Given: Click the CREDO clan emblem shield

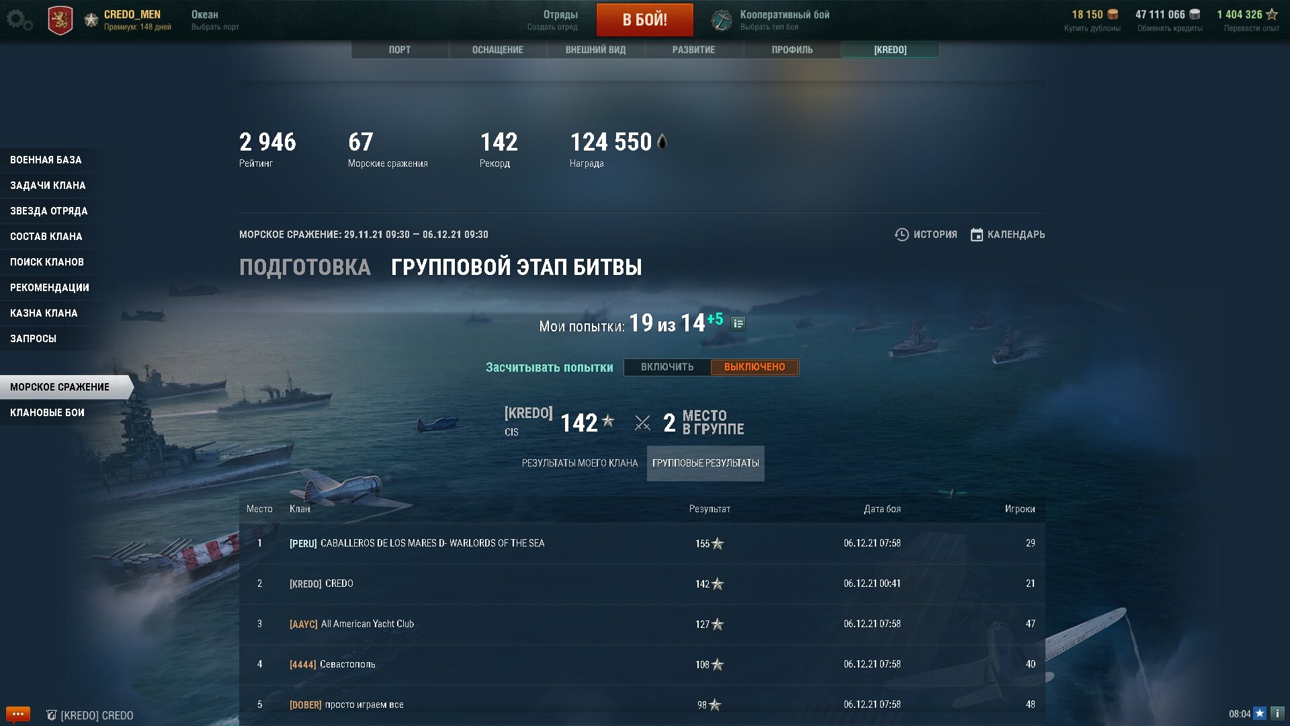Looking at the screenshot, I should (x=60, y=20).
